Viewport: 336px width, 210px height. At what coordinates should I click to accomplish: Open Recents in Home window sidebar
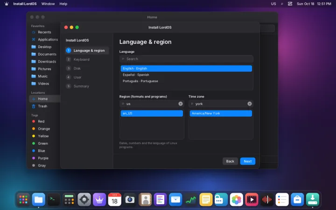(x=44, y=32)
